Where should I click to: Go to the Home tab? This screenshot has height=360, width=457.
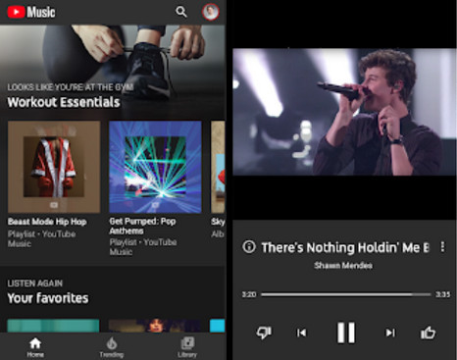[x=35, y=347]
